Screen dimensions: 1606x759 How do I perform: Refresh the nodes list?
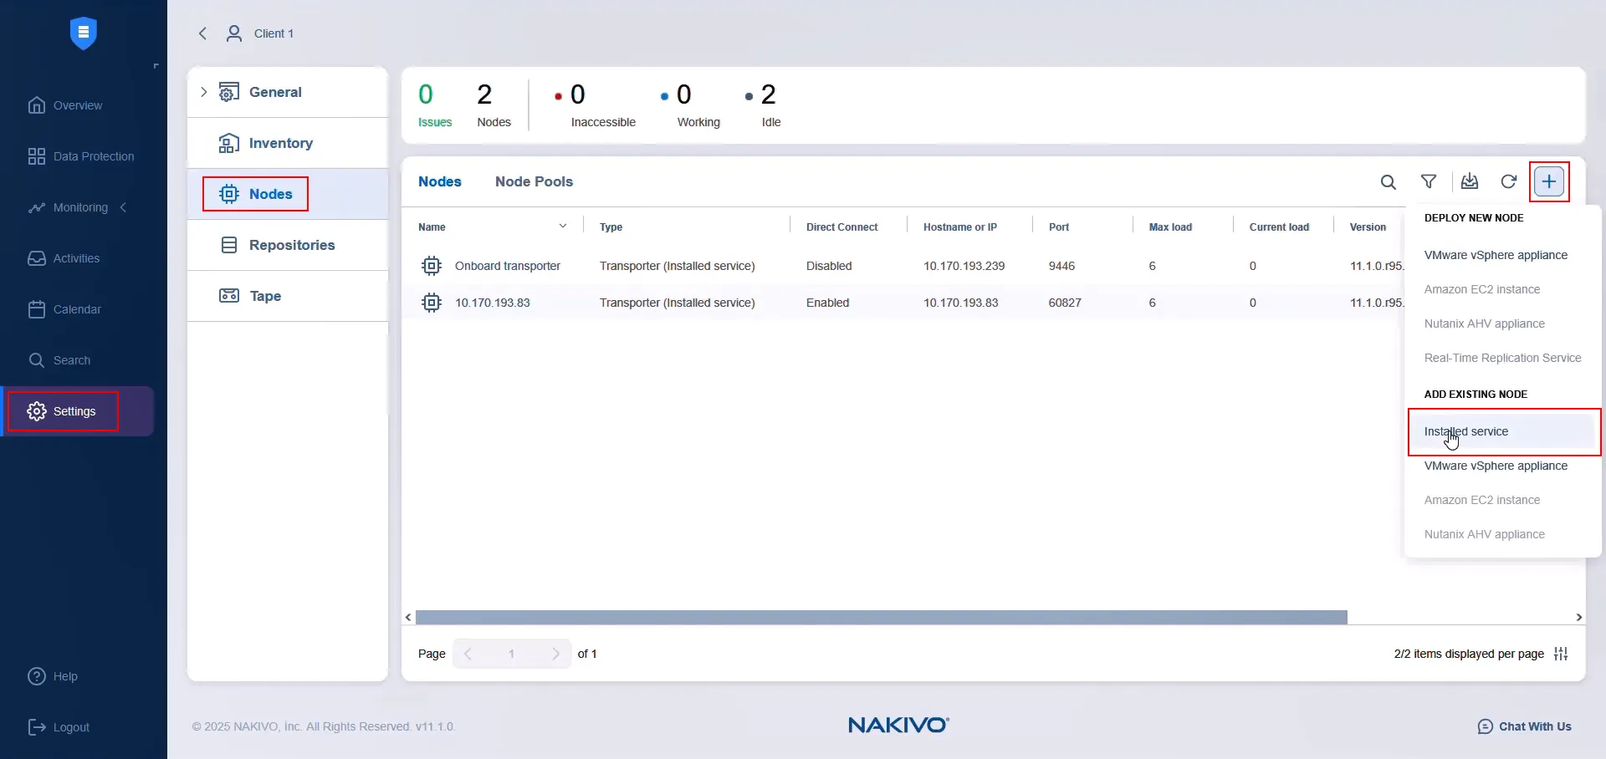pos(1509,181)
